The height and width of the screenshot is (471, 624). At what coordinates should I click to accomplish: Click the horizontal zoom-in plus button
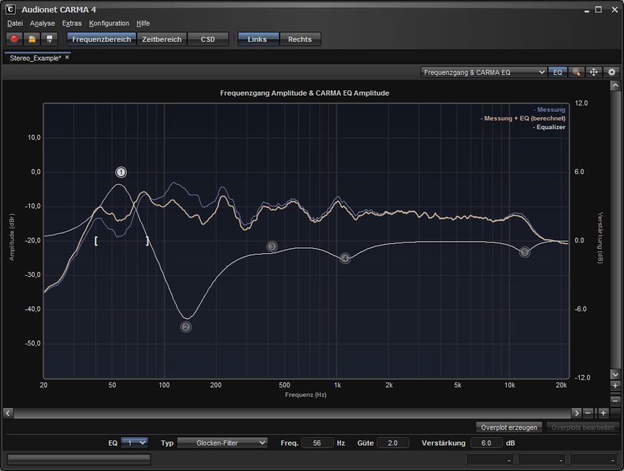click(x=603, y=413)
